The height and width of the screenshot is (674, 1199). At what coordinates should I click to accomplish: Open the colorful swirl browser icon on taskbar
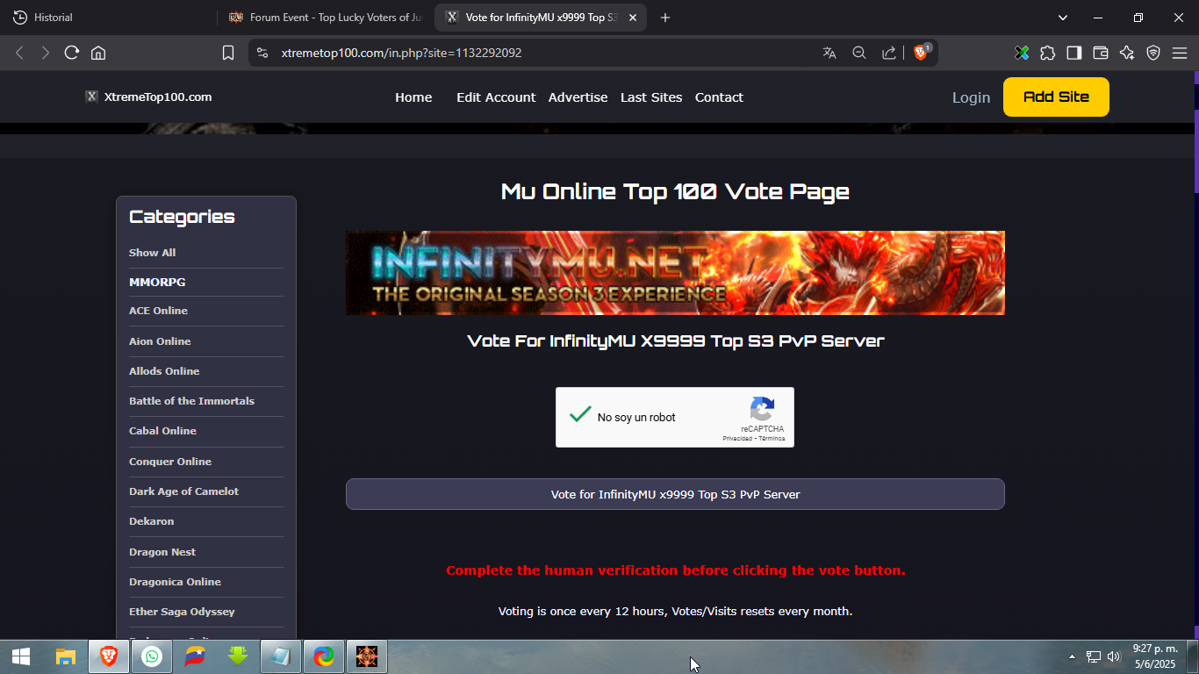pos(324,656)
